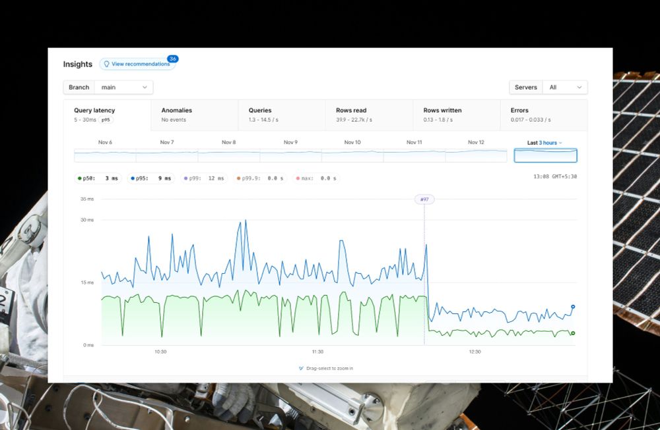Select the Nov 12 timeline segment
660x430 pixels.
[x=476, y=155]
